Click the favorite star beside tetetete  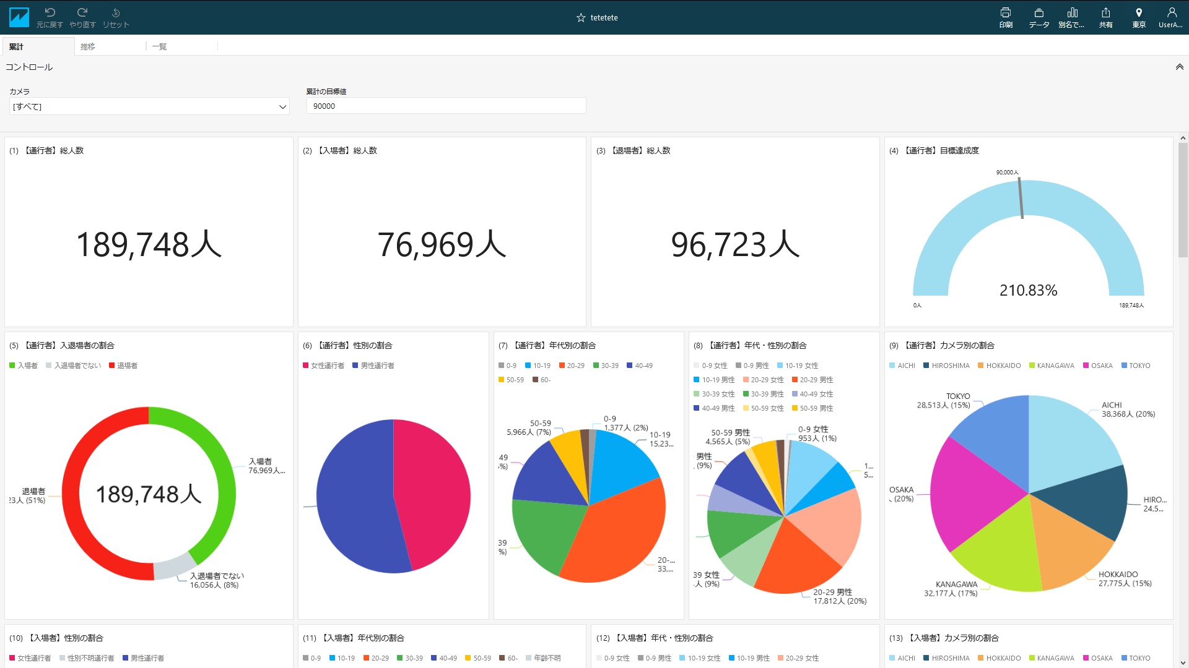coord(581,18)
